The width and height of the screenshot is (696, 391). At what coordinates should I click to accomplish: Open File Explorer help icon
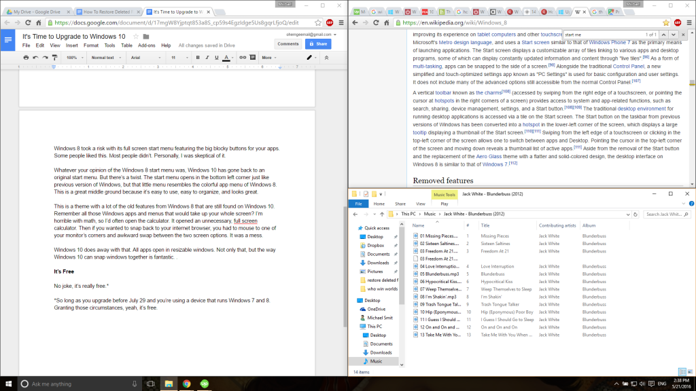click(x=691, y=204)
